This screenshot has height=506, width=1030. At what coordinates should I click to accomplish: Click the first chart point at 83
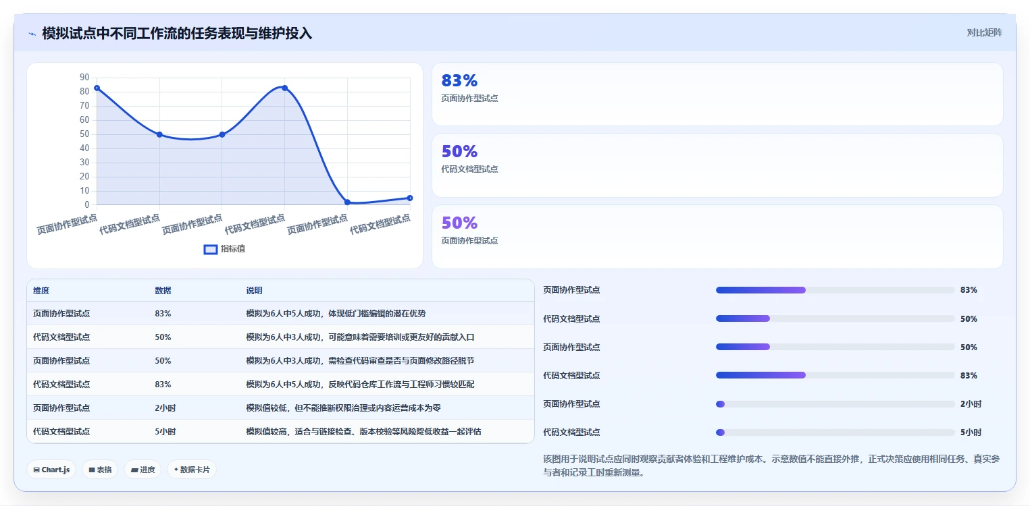coord(97,88)
